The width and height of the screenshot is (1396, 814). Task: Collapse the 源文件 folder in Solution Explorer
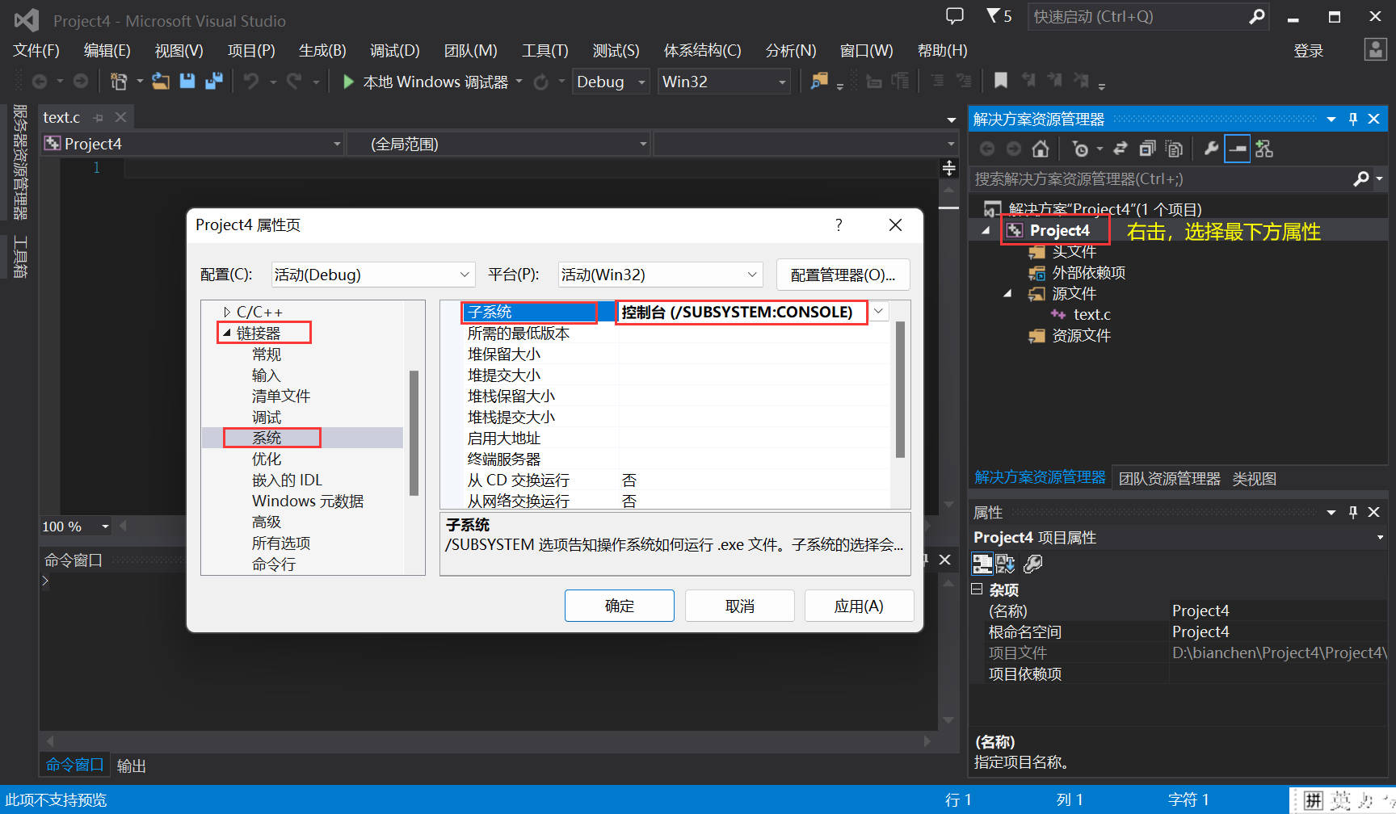click(x=1007, y=293)
